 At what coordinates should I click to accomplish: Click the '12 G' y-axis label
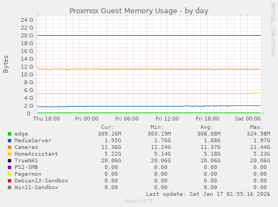(27, 66)
